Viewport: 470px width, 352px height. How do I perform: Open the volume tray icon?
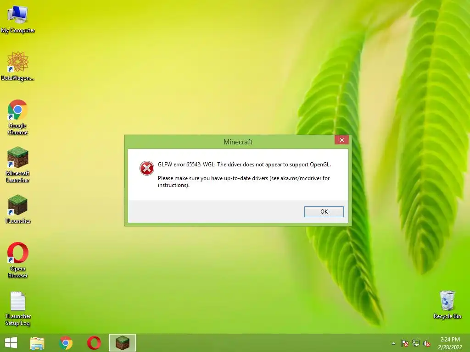(426, 343)
